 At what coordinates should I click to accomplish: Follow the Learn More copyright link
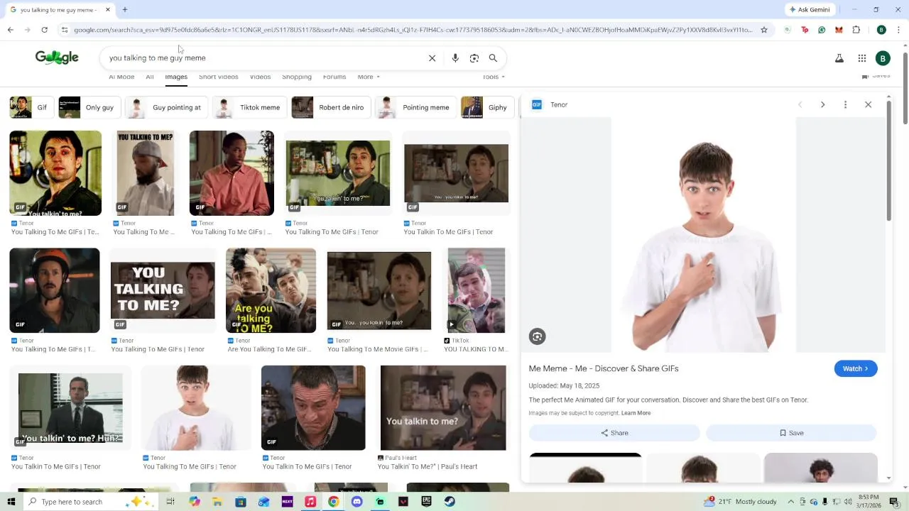(x=636, y=413)
